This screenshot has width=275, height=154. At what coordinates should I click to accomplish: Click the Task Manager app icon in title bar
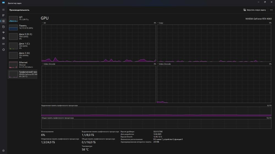(x=3, y=2)
